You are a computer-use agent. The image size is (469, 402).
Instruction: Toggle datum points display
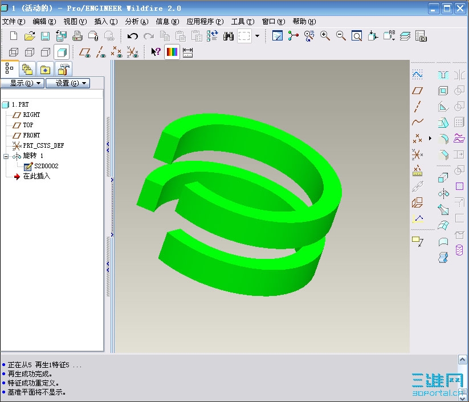point(117,52)
